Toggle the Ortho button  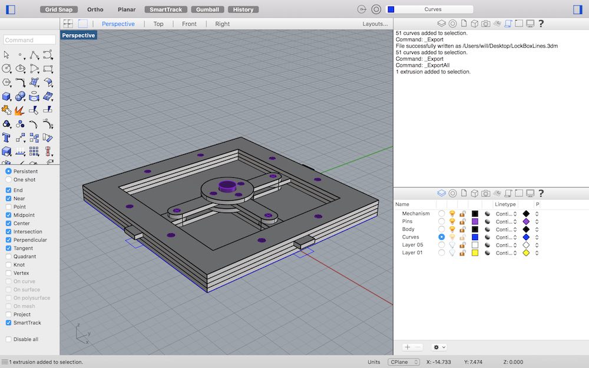pyautogui.click(x=95, y=9)
